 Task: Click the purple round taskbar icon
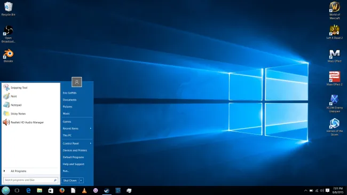(x=96, y=190)
